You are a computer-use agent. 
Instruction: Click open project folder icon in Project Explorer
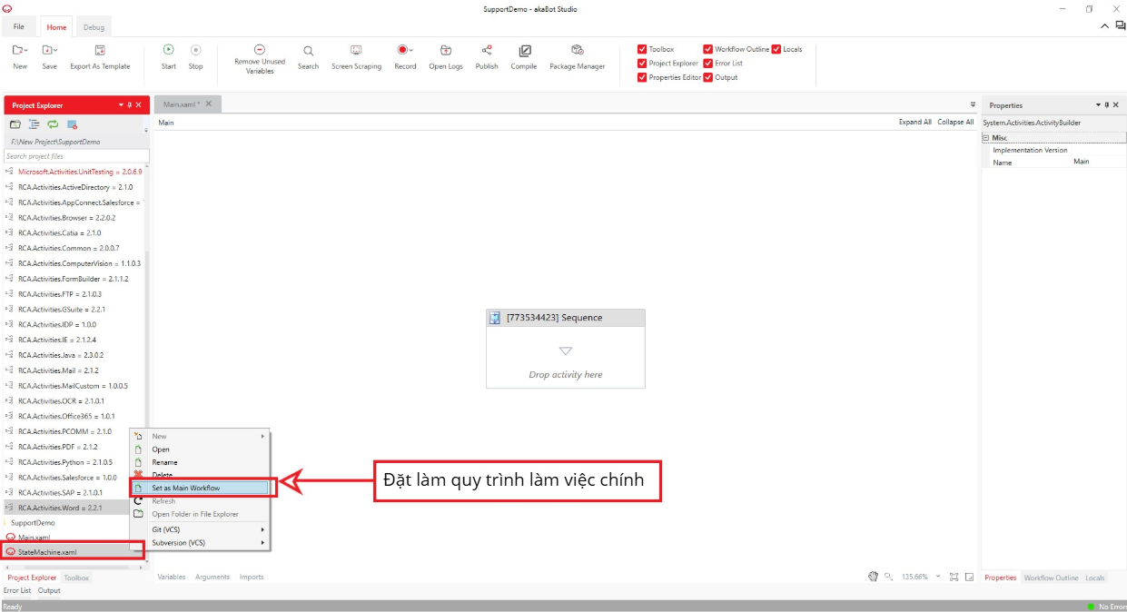pyautogui.click(x=15, y=124)
